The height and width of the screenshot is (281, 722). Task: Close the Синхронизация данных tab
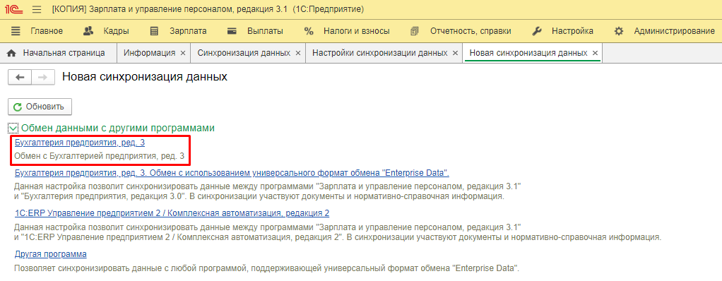pos(298,54)
